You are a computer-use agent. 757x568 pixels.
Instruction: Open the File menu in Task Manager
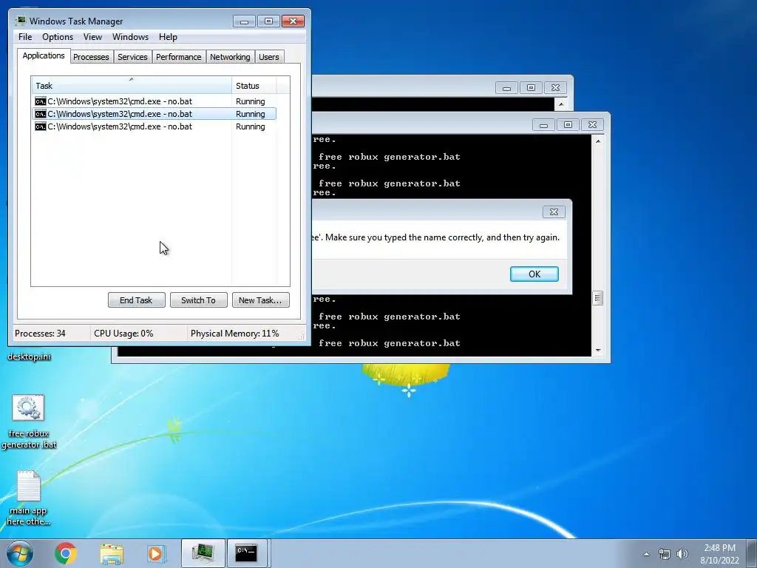[25, 37]
